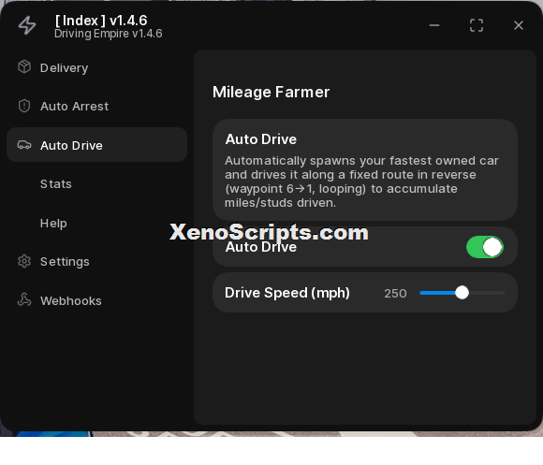Toggle fullscreen with the expand icon
The image size is (543, 465).
[x=477, y=25]
